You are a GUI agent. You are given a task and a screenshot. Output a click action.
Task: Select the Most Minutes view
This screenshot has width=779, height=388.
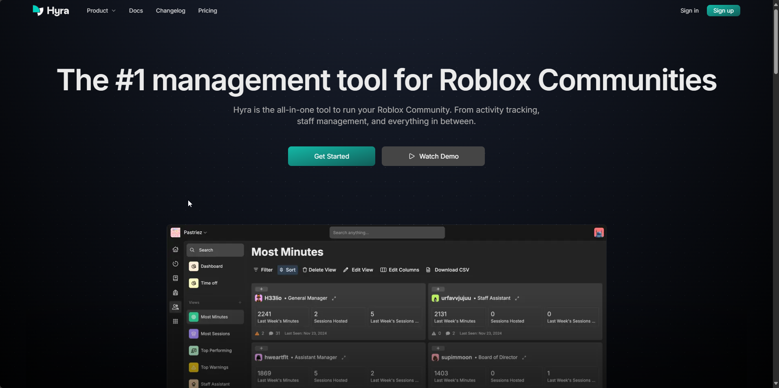click(215, 317)
